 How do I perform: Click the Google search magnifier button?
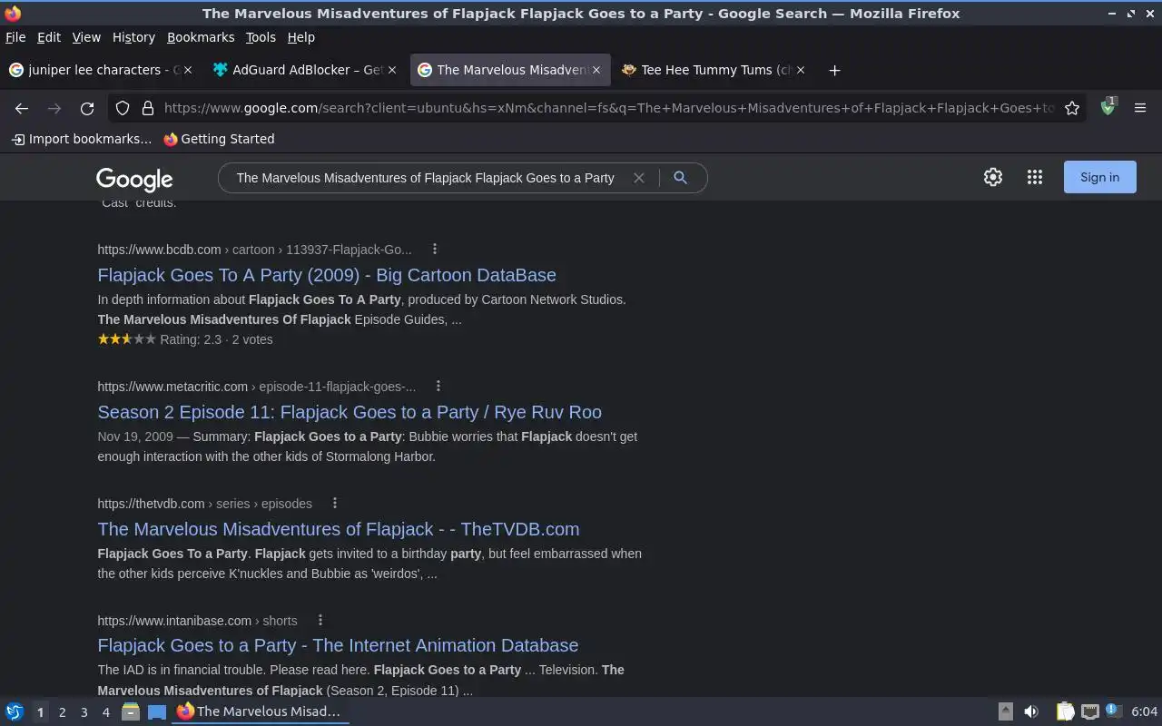(680, 178)
